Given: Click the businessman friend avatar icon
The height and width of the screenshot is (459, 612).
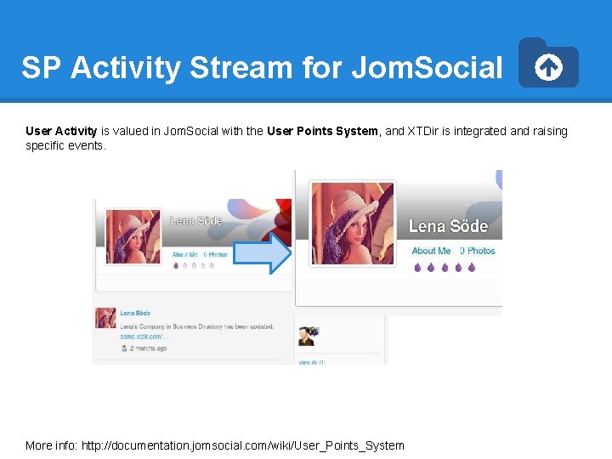Looking at the screenshot, I should point(309,336).
